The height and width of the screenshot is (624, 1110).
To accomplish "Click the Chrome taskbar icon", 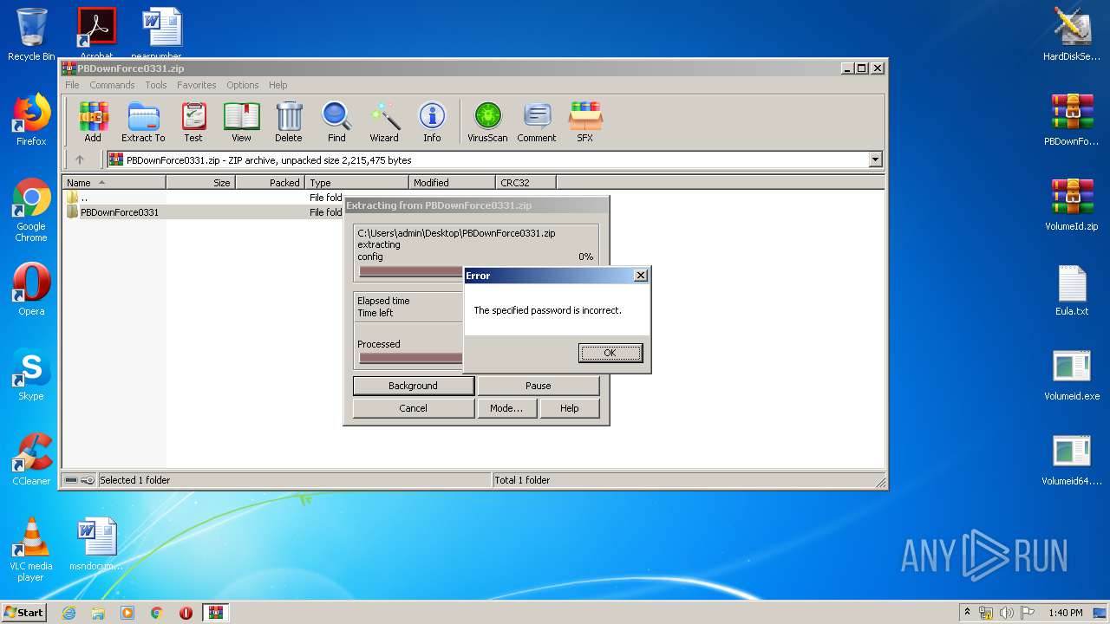I will pos(156,613).
